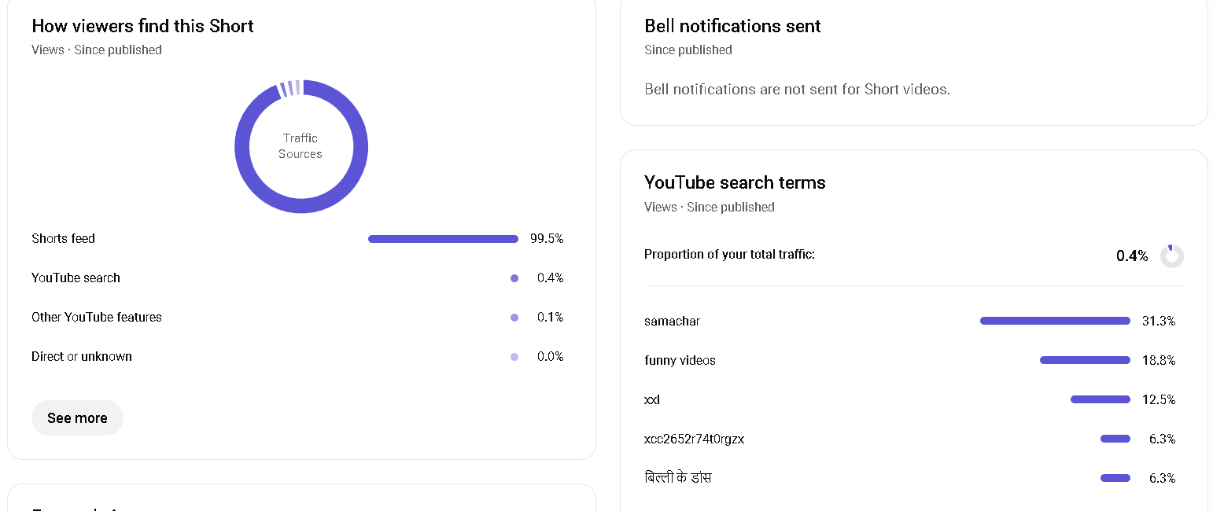
Task: Click Other YouTube features row
Action: click(97, 317)
